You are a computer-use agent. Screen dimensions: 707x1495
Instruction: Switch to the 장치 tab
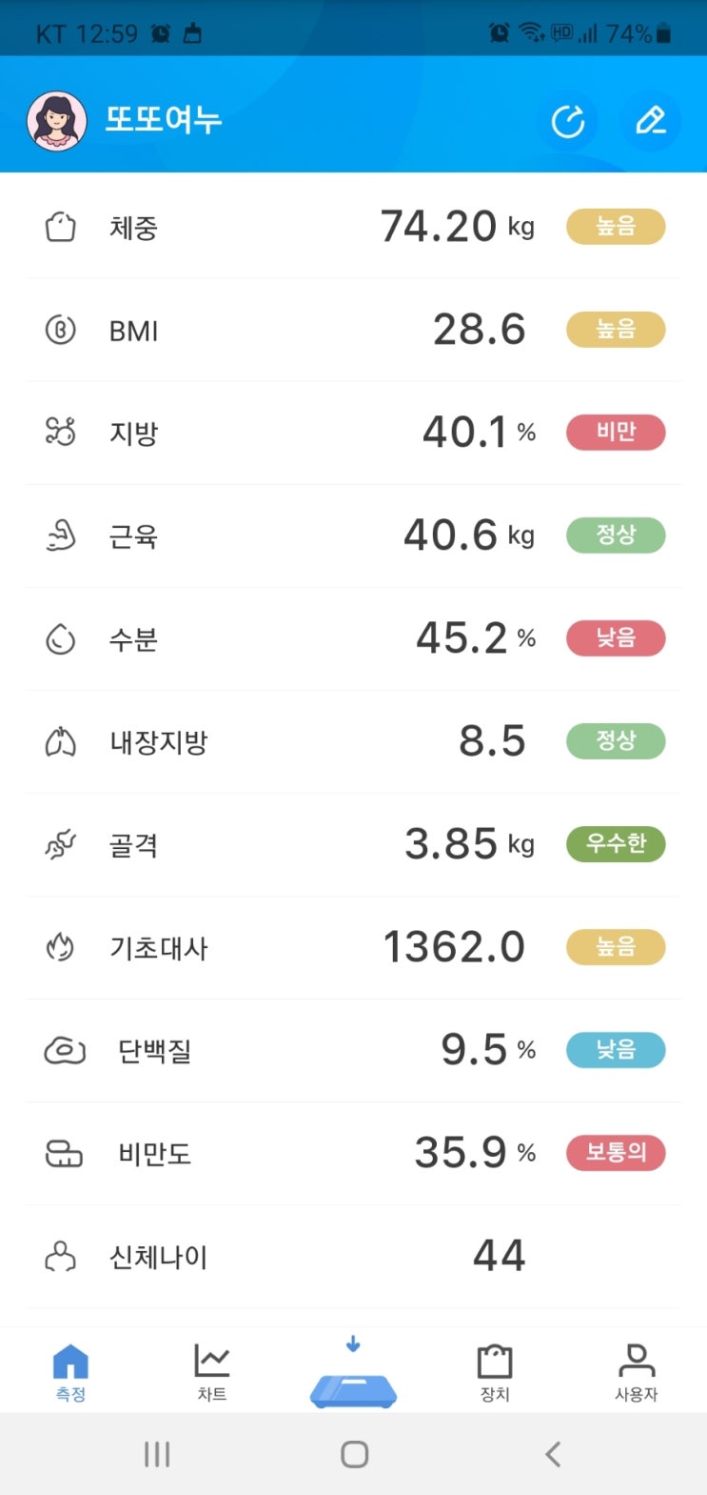click(x=495, y=1372)
